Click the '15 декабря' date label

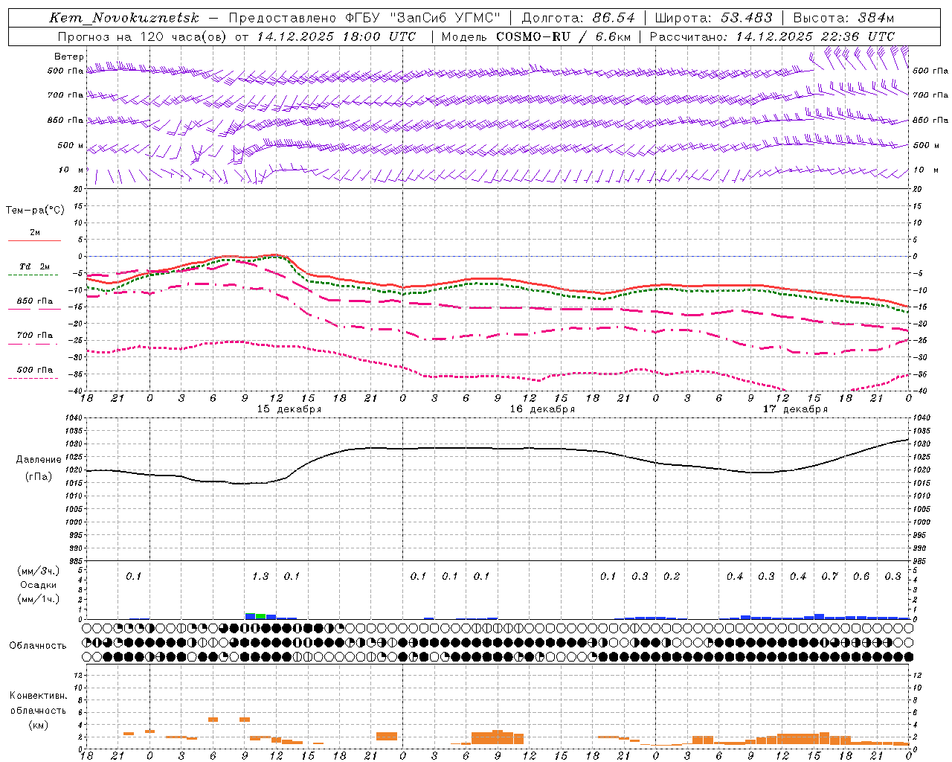[289, 409]
